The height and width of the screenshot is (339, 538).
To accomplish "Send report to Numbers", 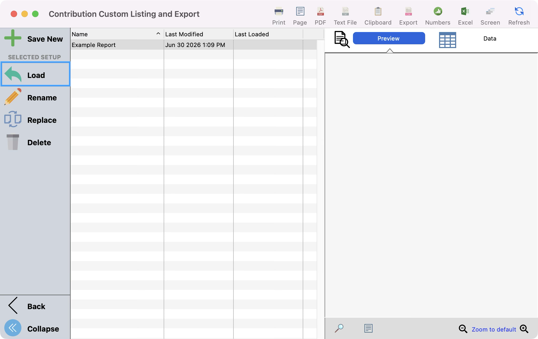I will (x=438, y=16).
